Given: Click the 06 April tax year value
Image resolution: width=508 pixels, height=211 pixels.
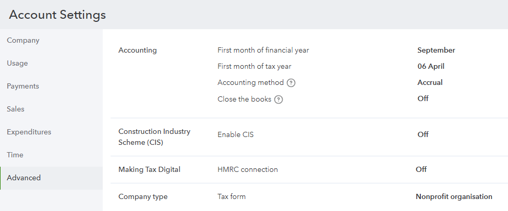Looking at the screenshot, I should (431, 67).
